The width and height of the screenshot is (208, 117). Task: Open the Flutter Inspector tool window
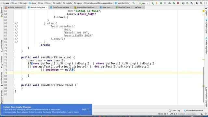(x=206, y=45)
